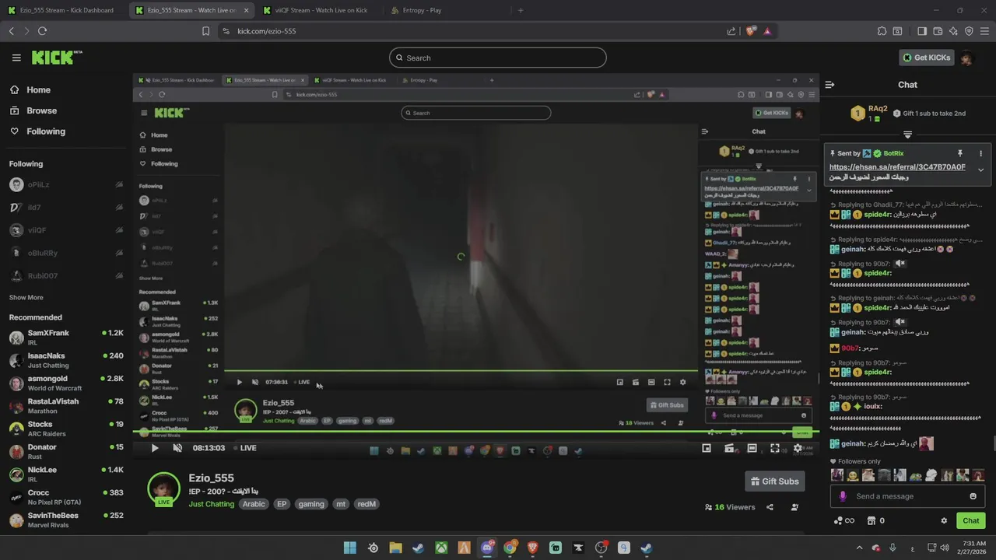Open asmongold in Recommended list
The height and width of the screenshot is (560, 996).
point(66,383)
